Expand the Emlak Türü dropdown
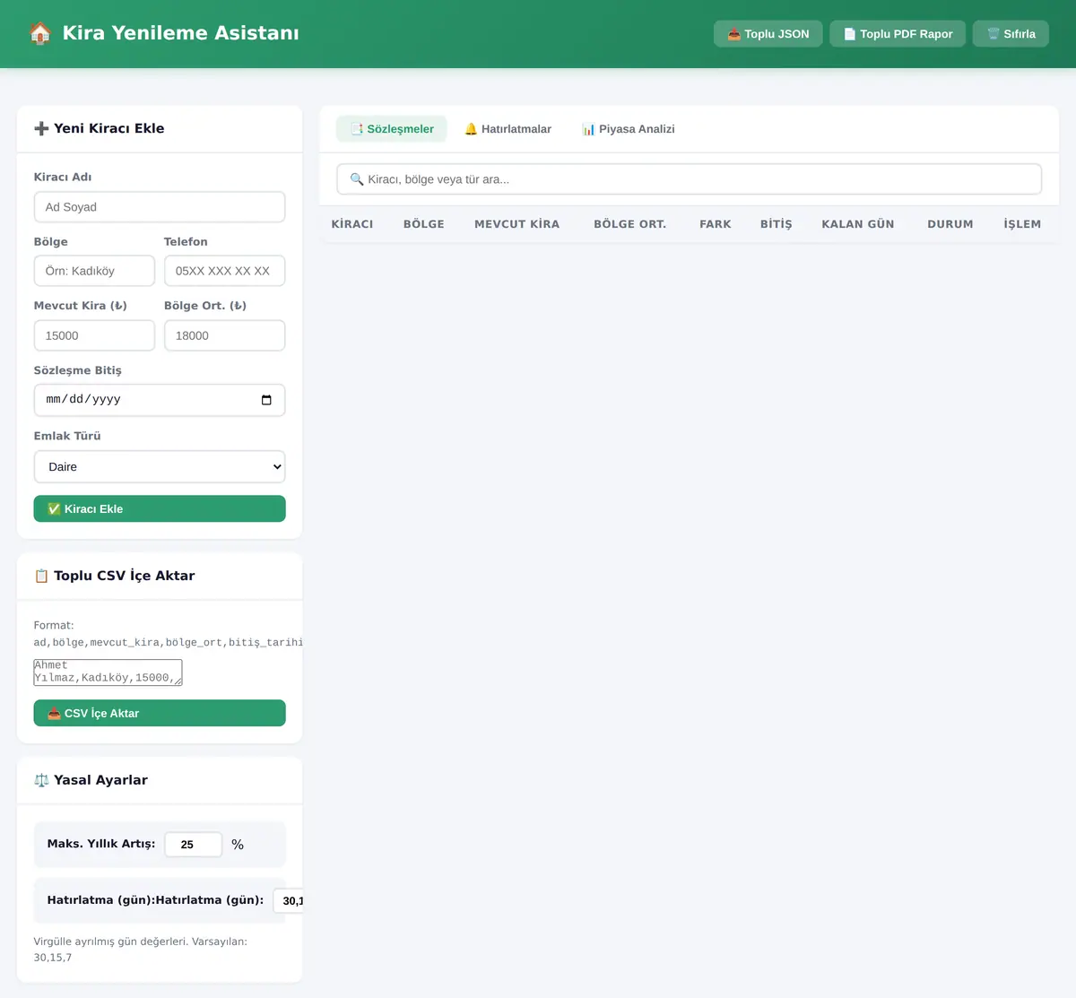 [160, 466]
